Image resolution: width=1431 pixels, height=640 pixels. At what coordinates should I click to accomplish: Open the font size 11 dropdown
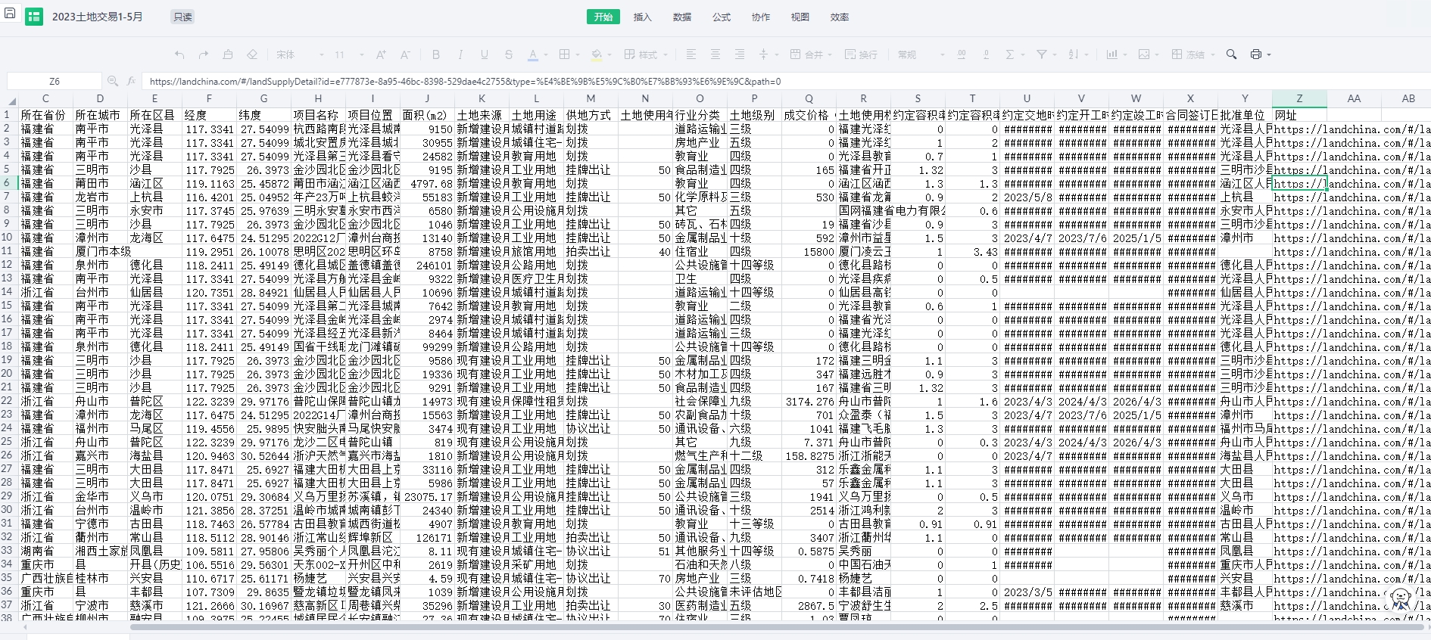350,54
